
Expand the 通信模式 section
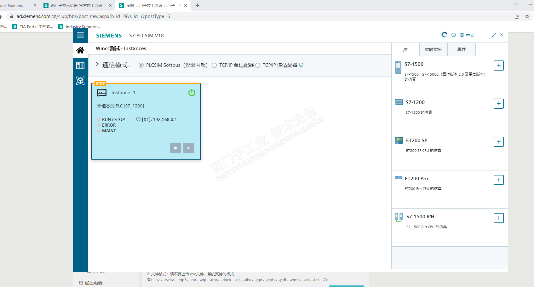coord(97,64)
